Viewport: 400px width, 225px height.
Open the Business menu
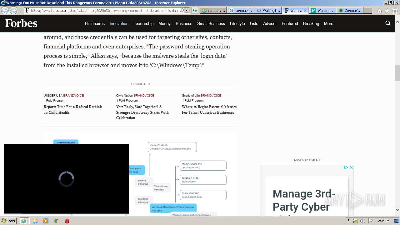(184, 23)
